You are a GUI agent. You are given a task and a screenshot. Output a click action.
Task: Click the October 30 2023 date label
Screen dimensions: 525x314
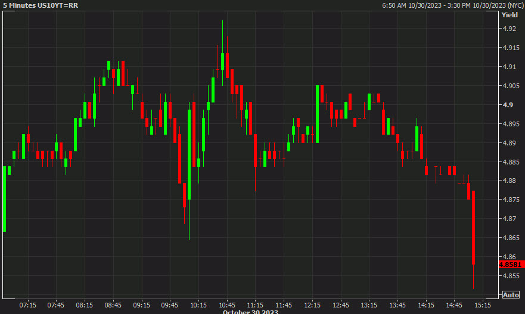point(250,312)
